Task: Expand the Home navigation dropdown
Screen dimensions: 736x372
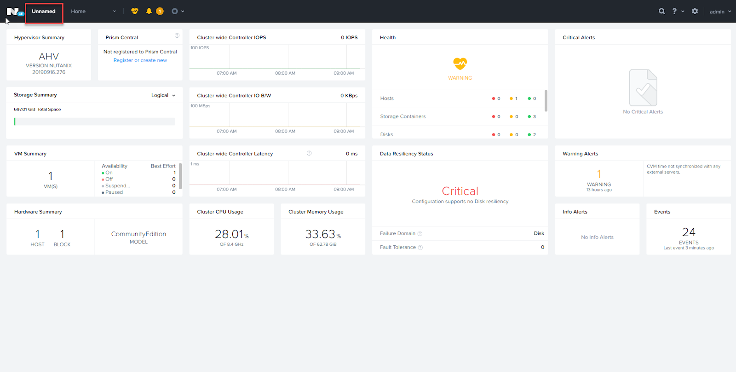Action: [x=93, y=12]
